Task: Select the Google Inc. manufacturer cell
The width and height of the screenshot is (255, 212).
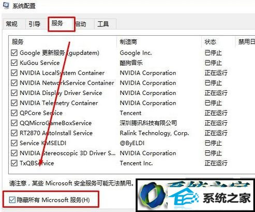Action: point(136,53)
